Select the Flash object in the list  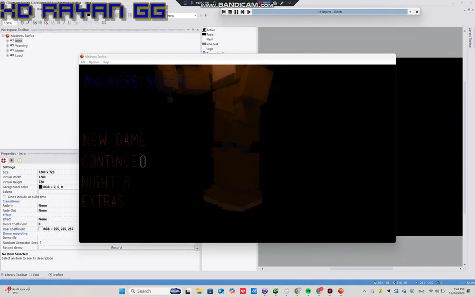coord(210,40)
